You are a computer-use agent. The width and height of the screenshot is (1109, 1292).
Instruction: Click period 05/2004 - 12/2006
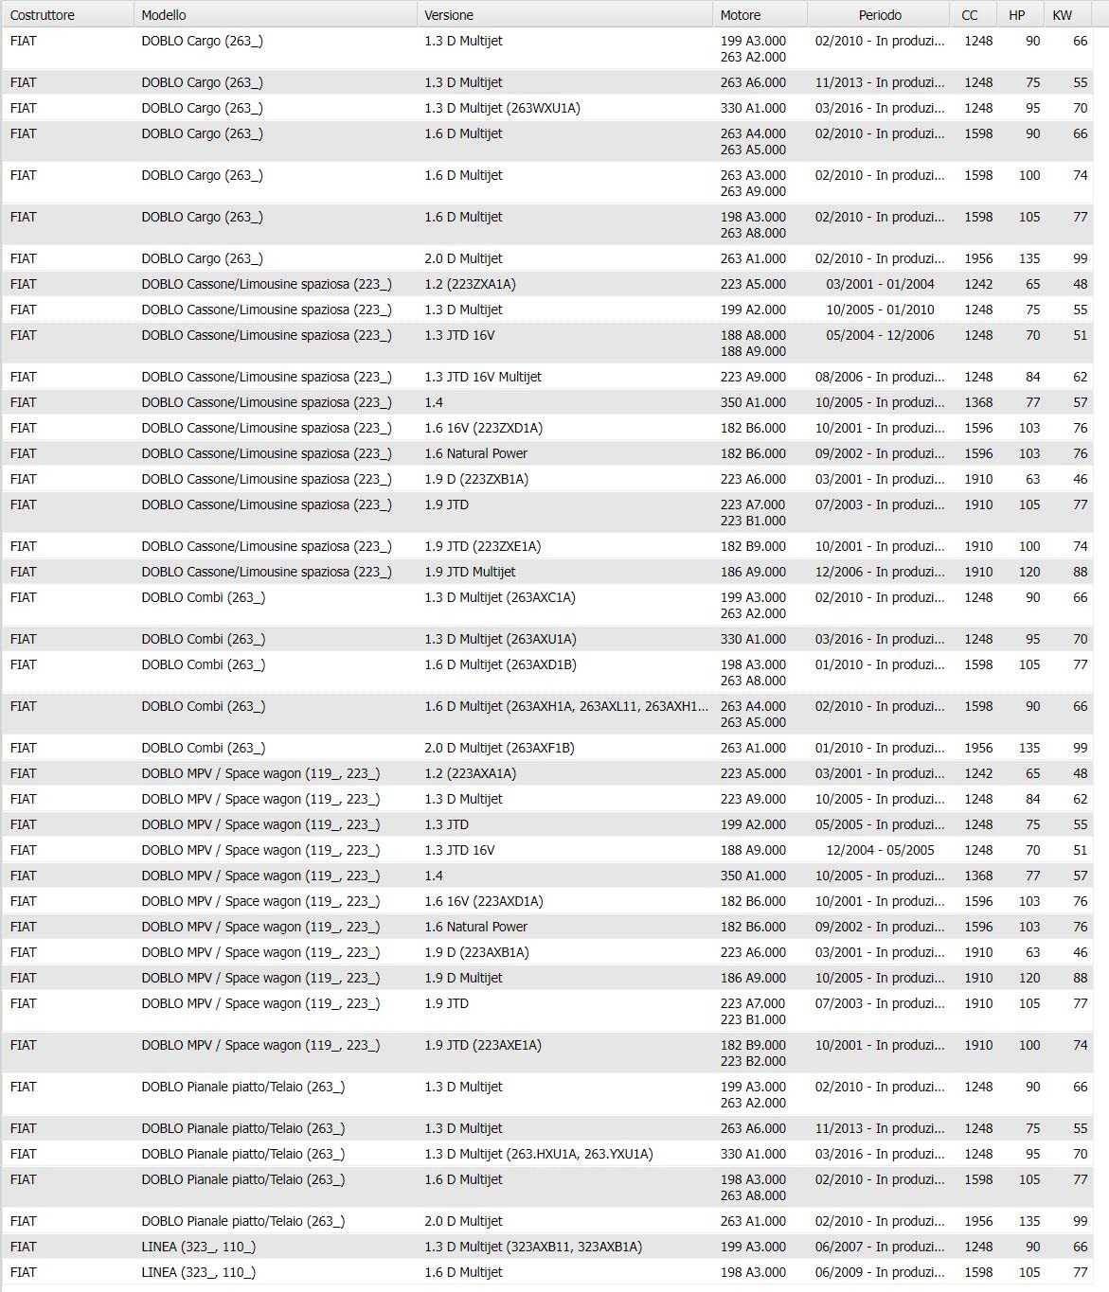click(x=880, y=335)
